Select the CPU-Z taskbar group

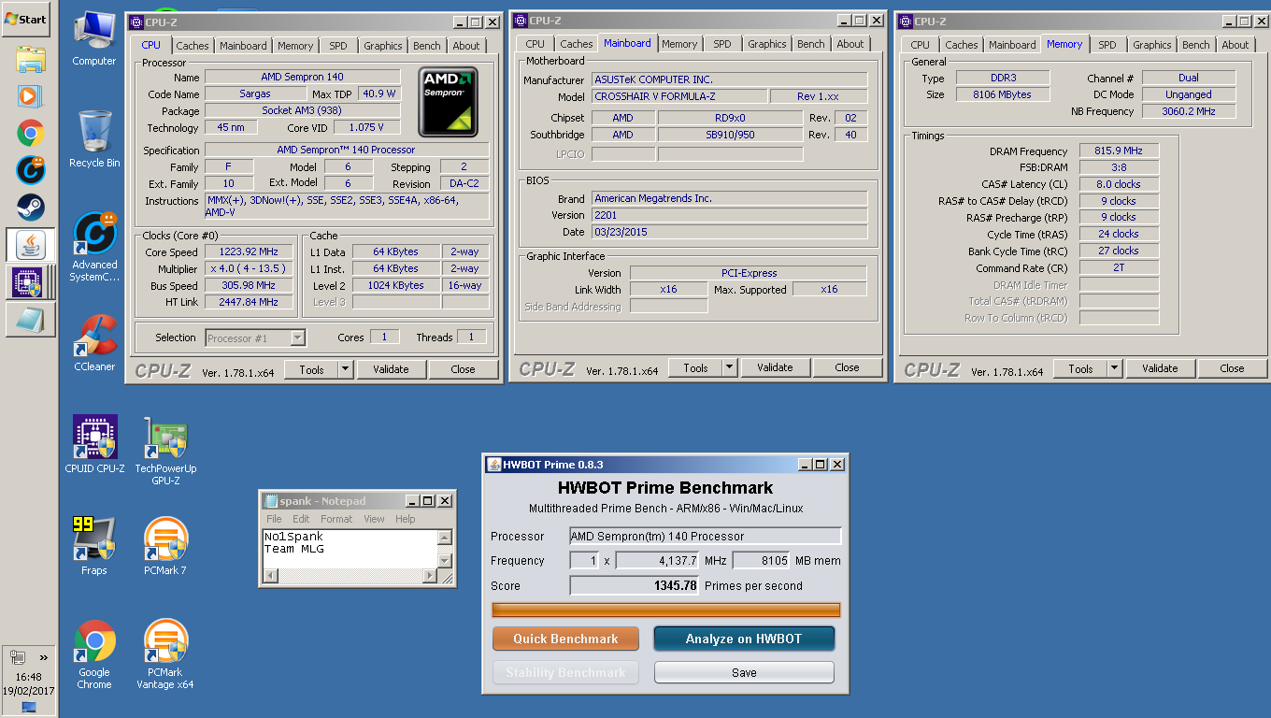point(30,281)
